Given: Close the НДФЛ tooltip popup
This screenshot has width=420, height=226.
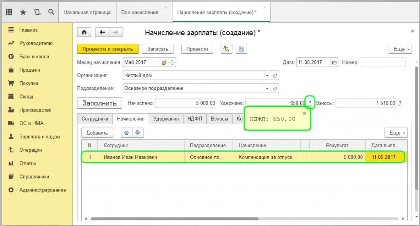Looking at the screenshot, I should coord(305,113).
